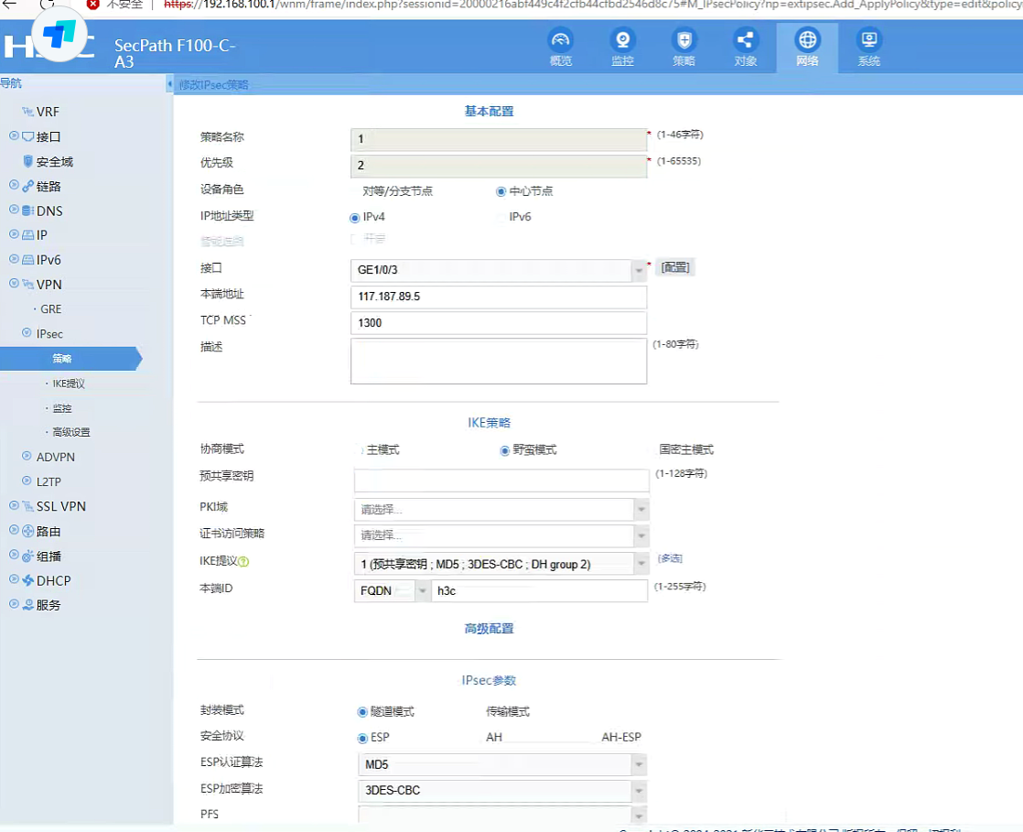Click the [多选] multi-select link

pos(670,558)
